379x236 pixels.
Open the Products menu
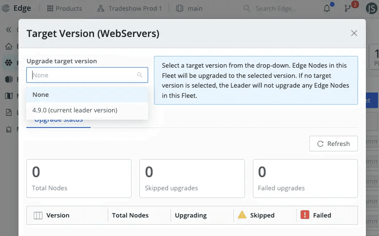tap(65, 8)
